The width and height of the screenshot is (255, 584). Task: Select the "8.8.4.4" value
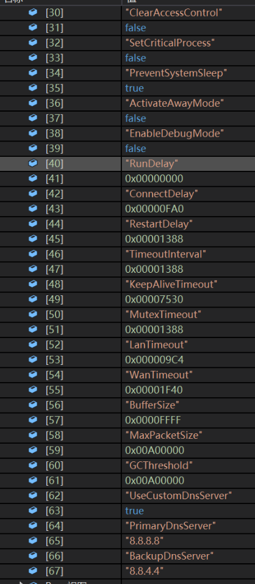[145, 571]
